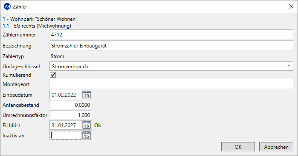Viewport: 298px width, 156px height.
Task: Confirm the dialog with OK
Action: pyautogui.click(x=238, y=147)
